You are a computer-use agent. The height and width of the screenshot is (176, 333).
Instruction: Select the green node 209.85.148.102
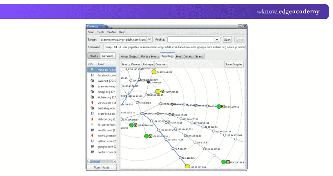click(x=132, y=125)
